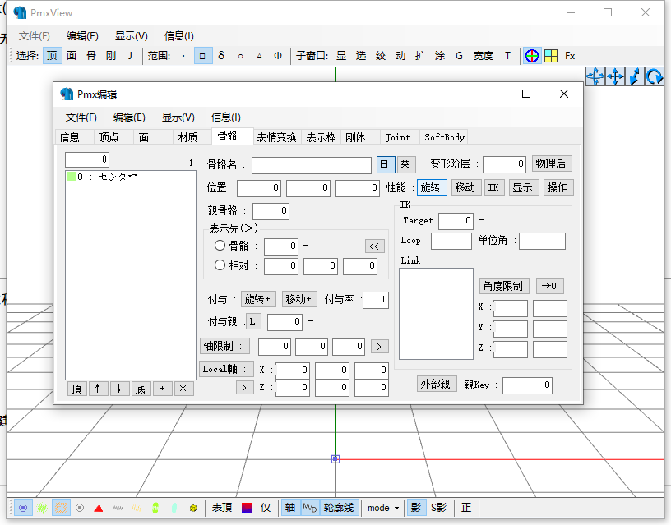
Task: Toggle green capsule rigid body icon
Action: pyautogui.click(x=155, y=508)
